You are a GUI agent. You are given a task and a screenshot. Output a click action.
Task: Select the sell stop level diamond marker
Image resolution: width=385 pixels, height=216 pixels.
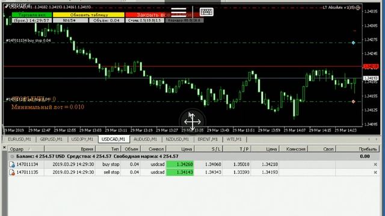[x=353, y=101]
